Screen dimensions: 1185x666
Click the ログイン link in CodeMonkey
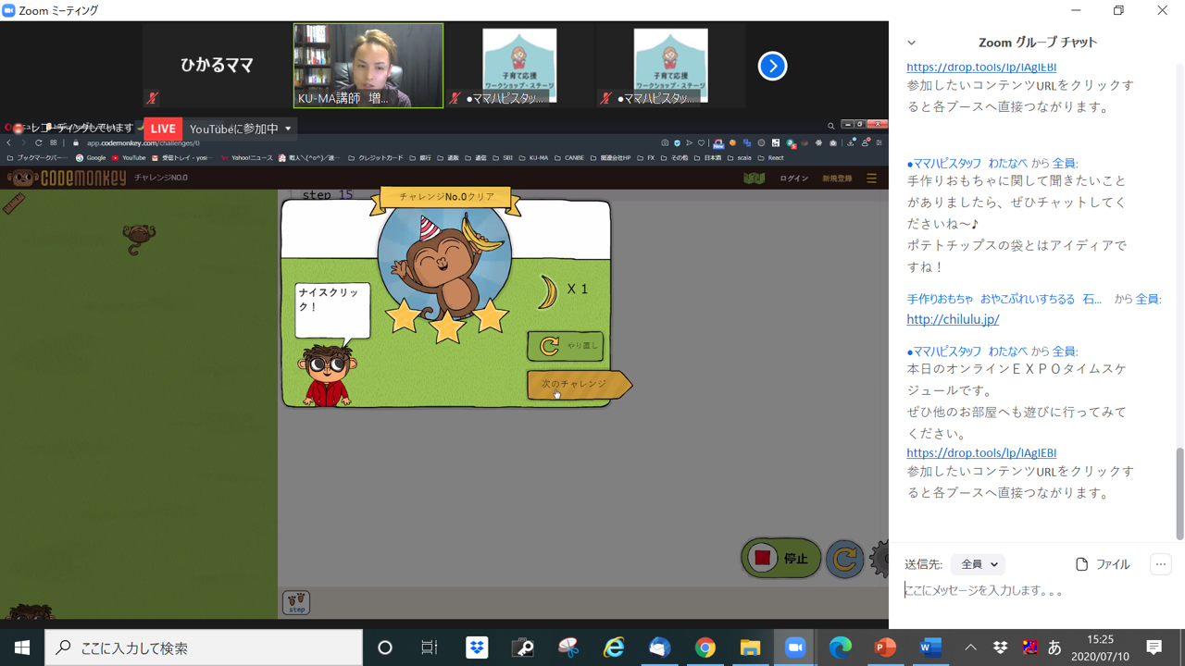(793, 178)
